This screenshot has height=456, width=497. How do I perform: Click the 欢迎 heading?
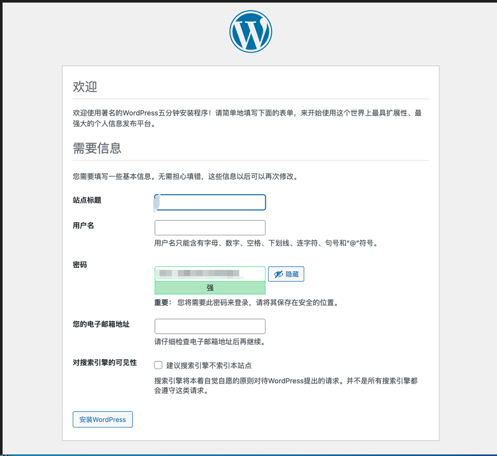click(x=85, y=86)
